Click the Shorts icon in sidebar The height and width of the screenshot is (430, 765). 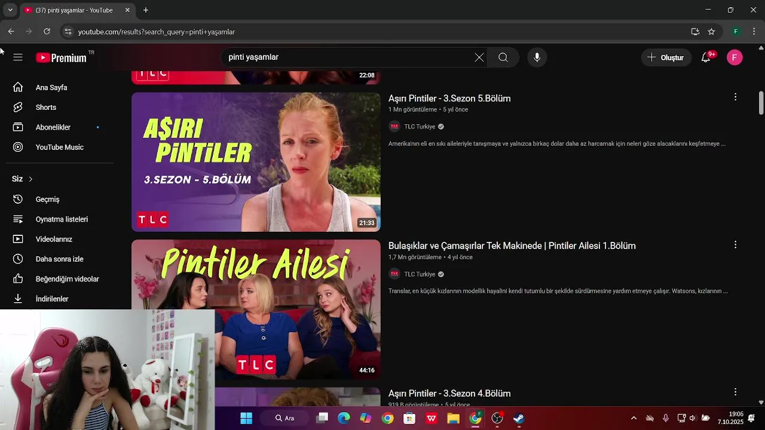(18, 107)
